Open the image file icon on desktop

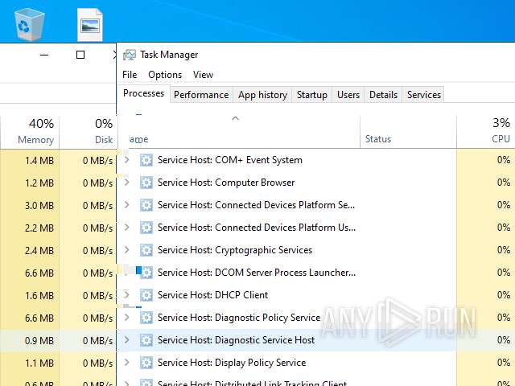pyautogui.click(x=90, y=25)
